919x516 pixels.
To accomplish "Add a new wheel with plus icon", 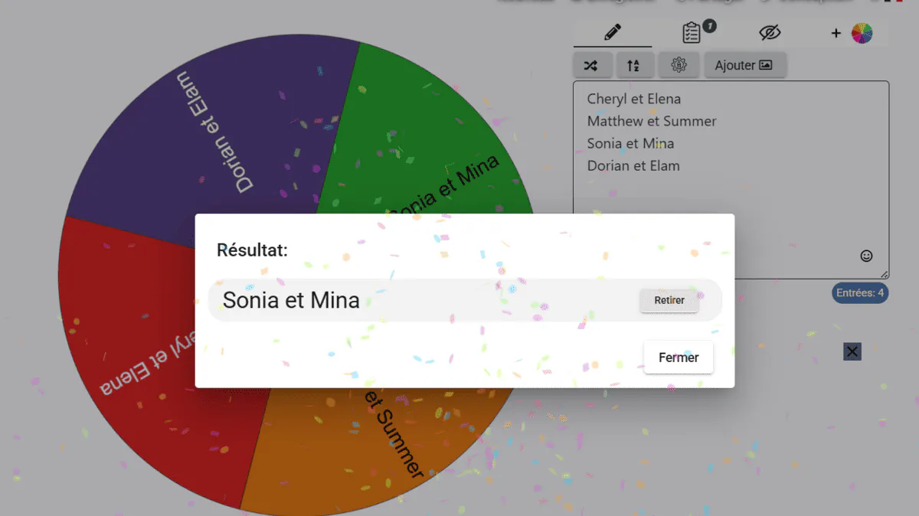I will (x=836, y=33).
